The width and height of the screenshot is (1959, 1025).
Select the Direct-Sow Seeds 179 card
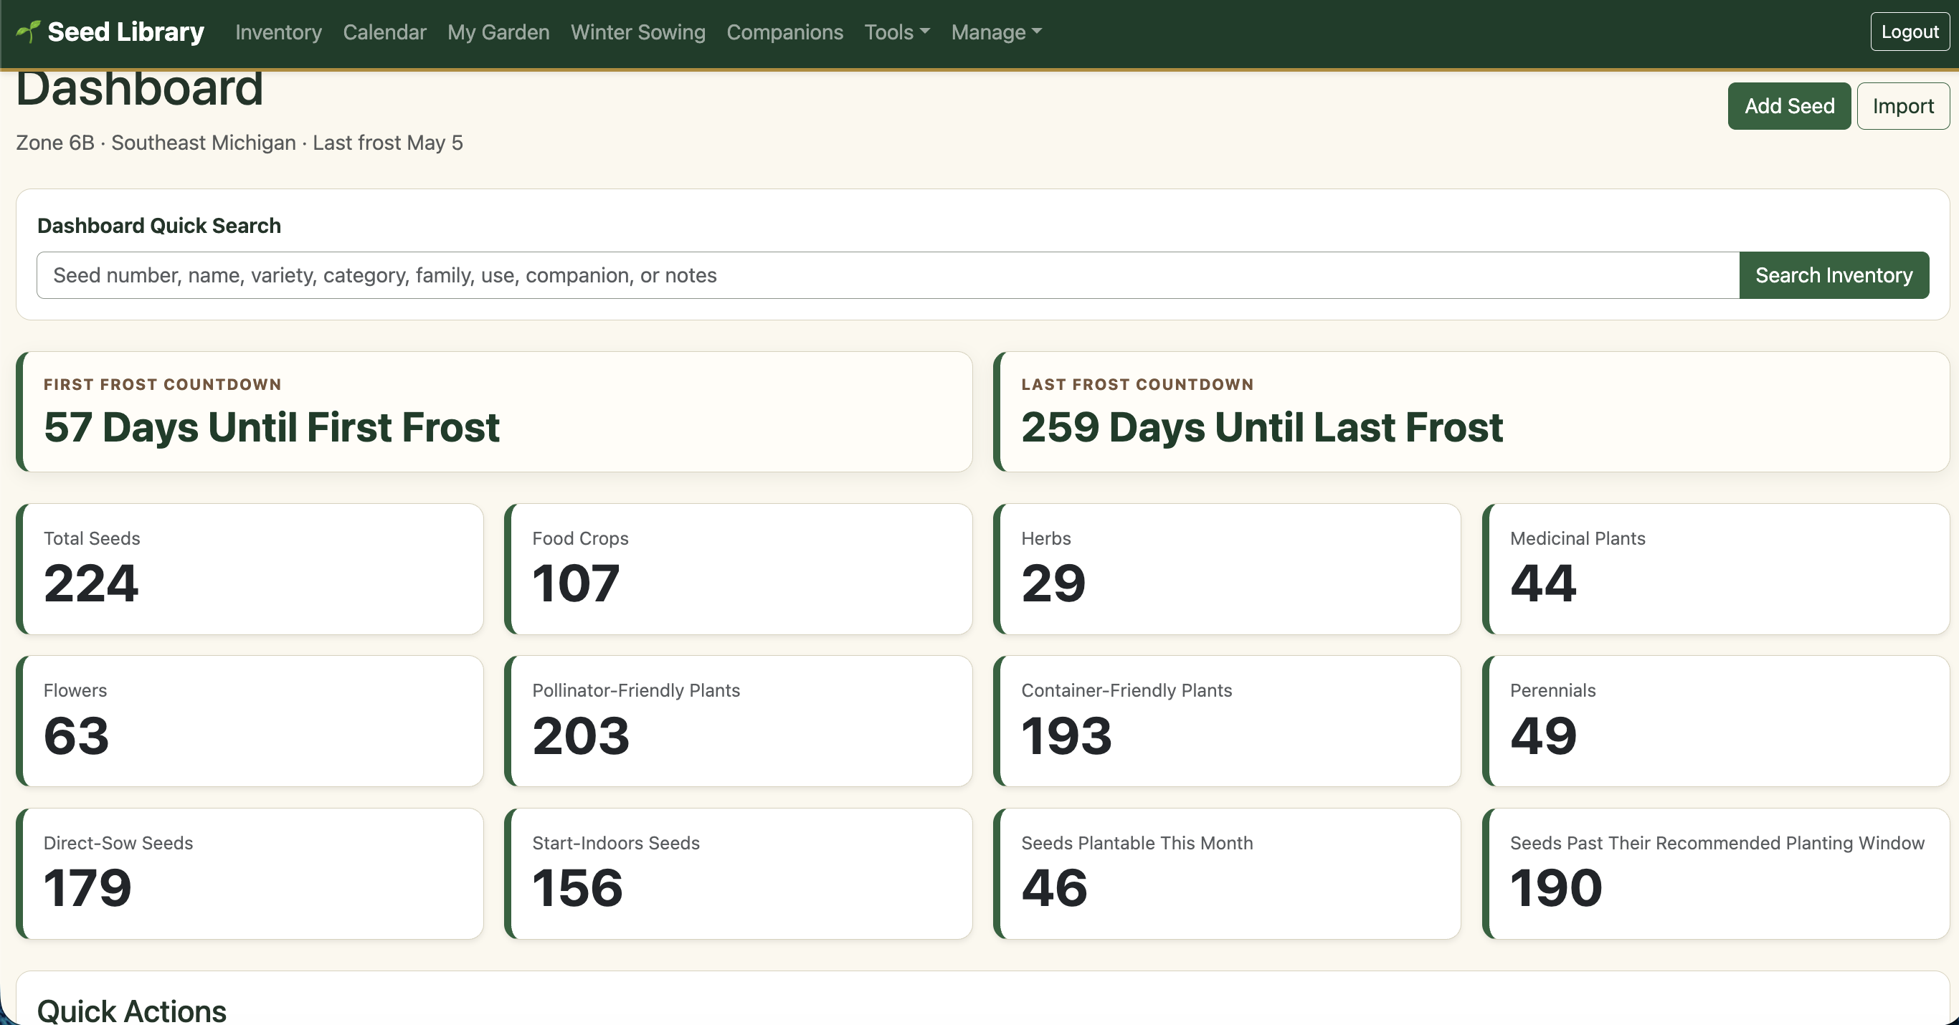(250, 874)
